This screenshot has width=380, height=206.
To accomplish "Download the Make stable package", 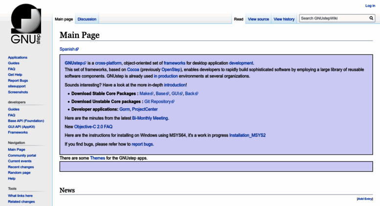I will pos(146,94).
